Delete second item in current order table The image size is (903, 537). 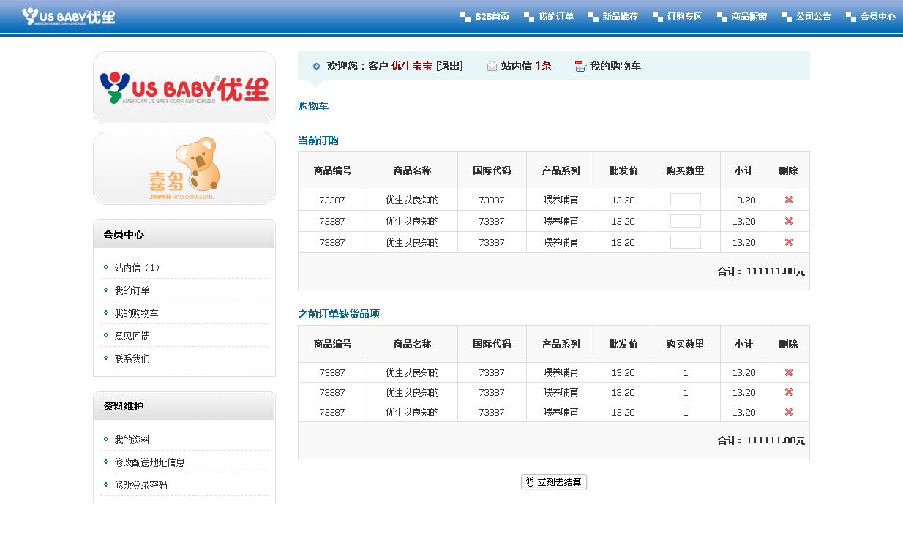click(x=788, y=221)
